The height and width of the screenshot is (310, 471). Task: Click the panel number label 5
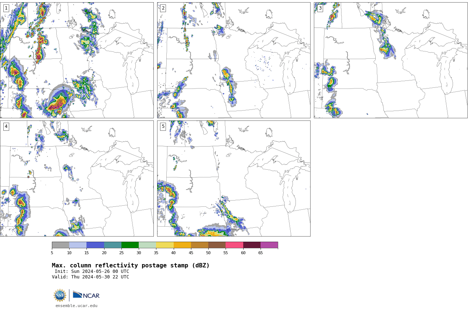(163, 126)
